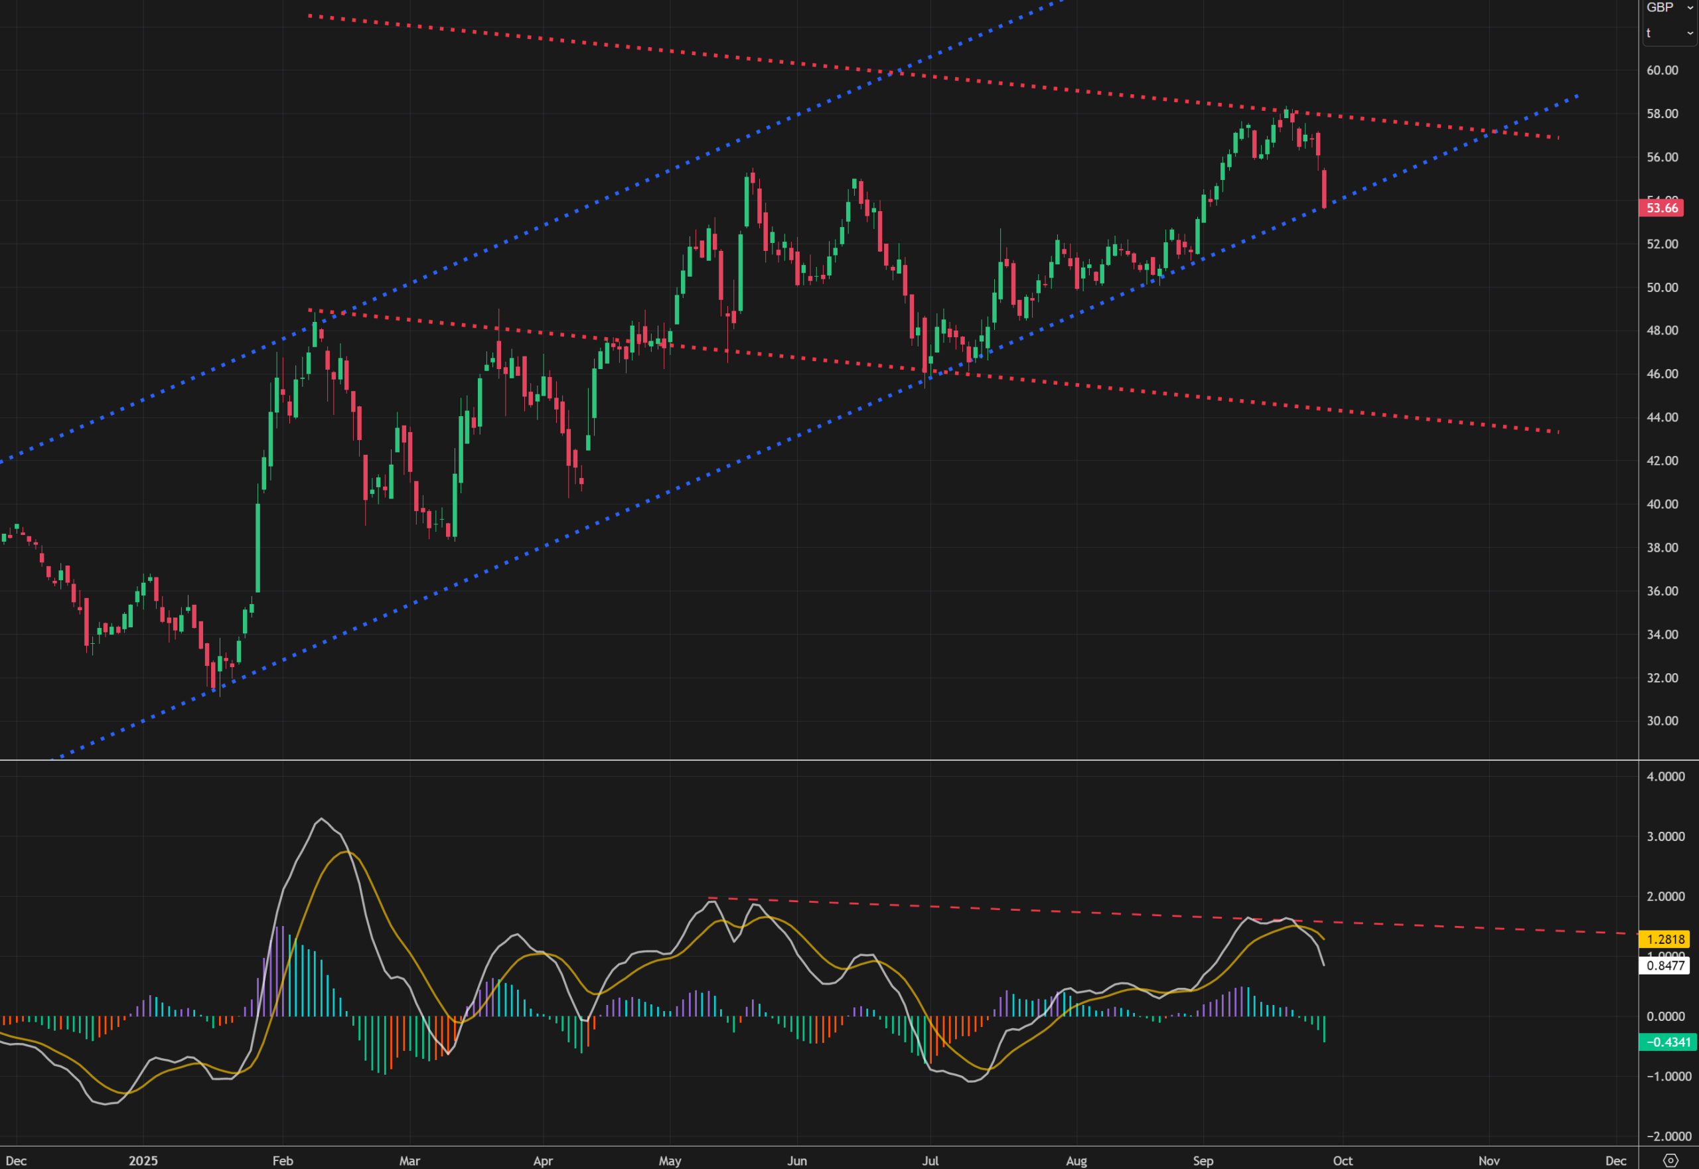Click the Aug label on time axis

1076,1161
